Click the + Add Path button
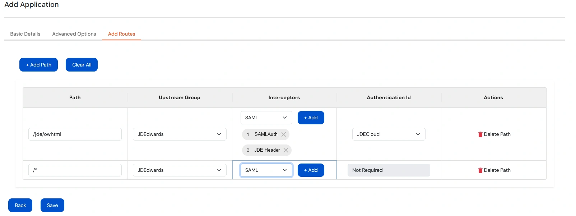This screenshot has width=576, height=216. pos(38,65)
